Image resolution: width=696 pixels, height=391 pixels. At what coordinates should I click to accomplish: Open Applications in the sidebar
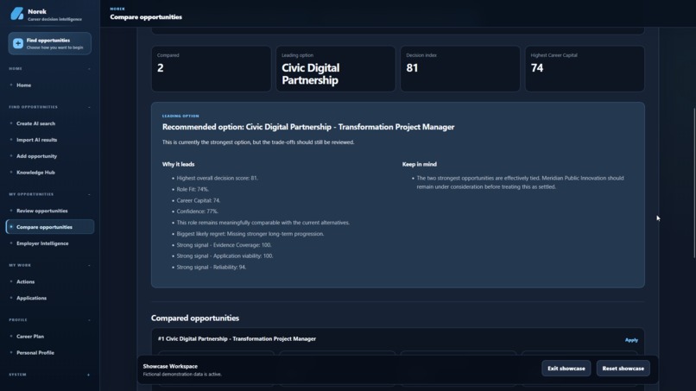50,298
